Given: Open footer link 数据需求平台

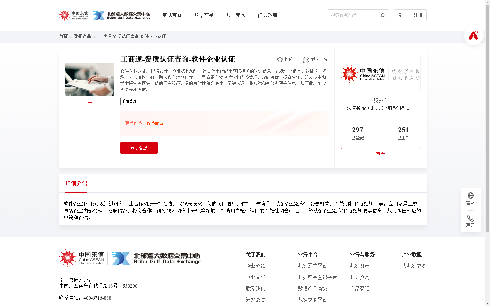Looking at the screenshot, I should [312, 266].
